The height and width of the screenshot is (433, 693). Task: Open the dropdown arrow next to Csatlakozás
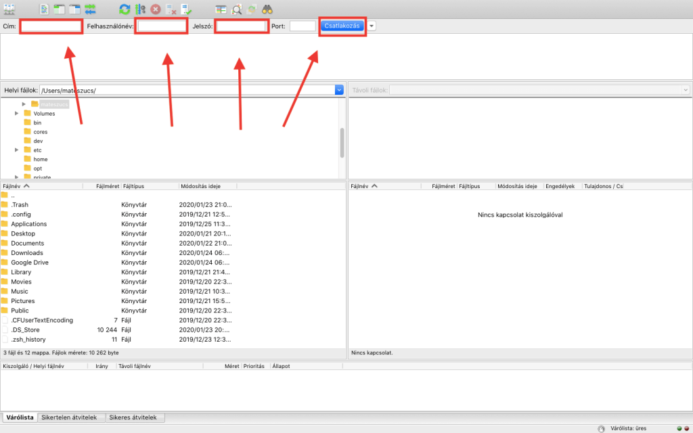coord(372,26)
